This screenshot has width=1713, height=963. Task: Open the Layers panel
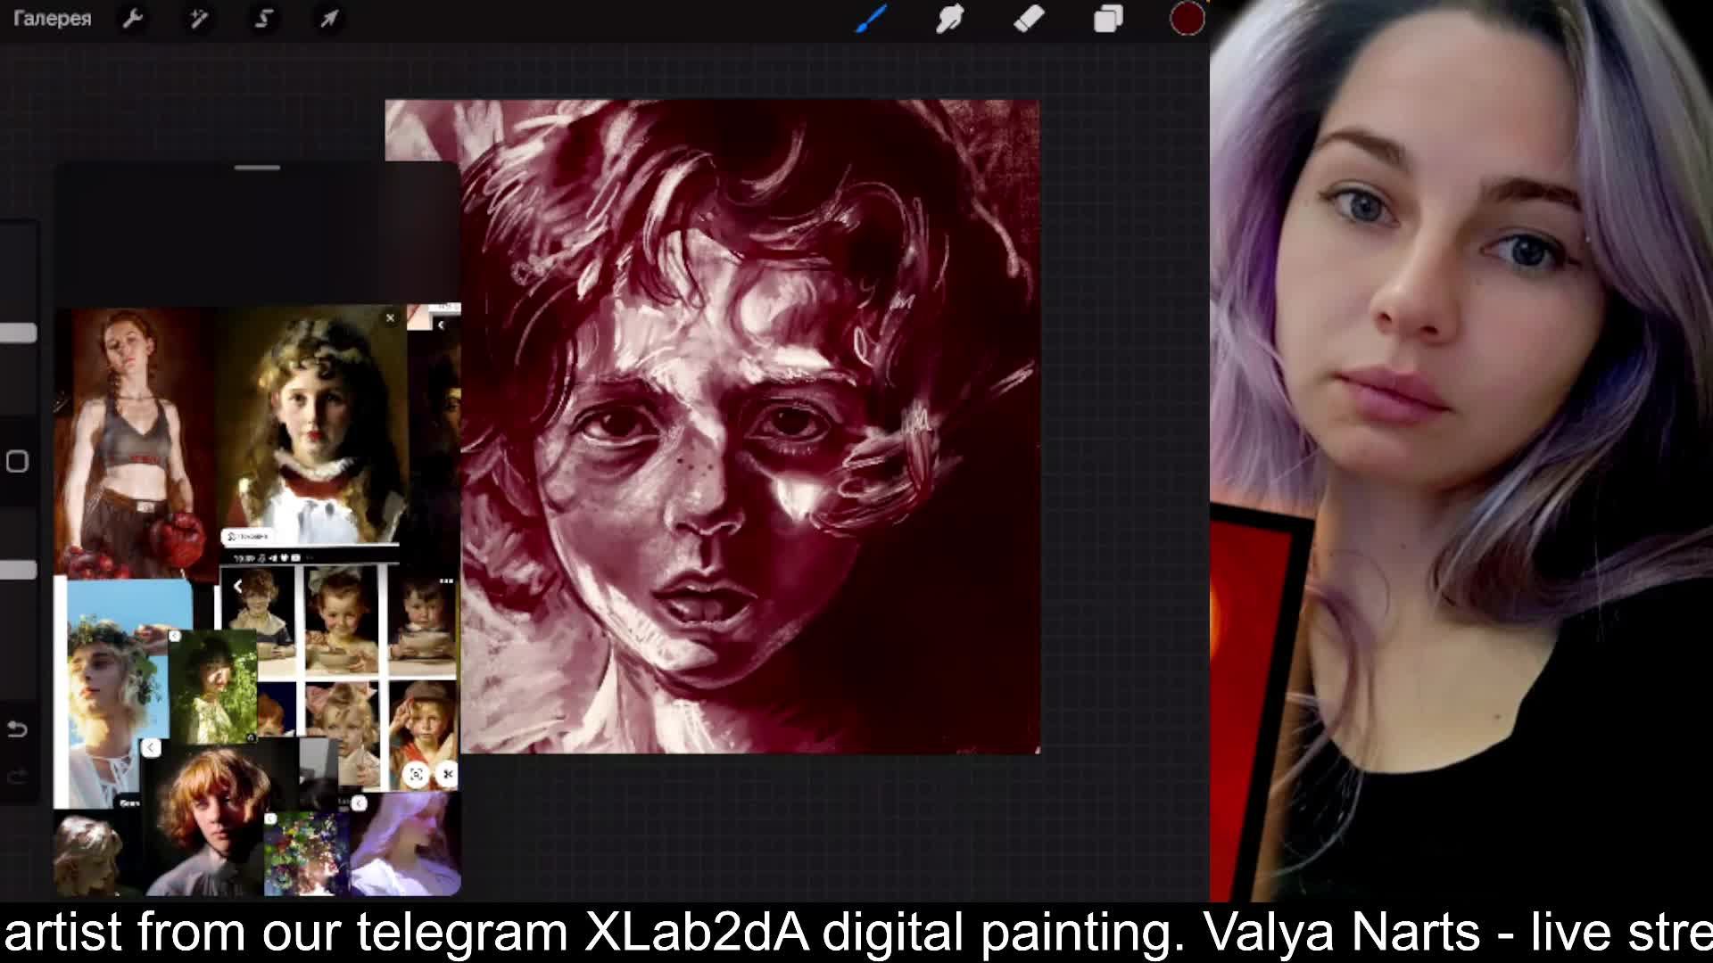[1108, 19]
